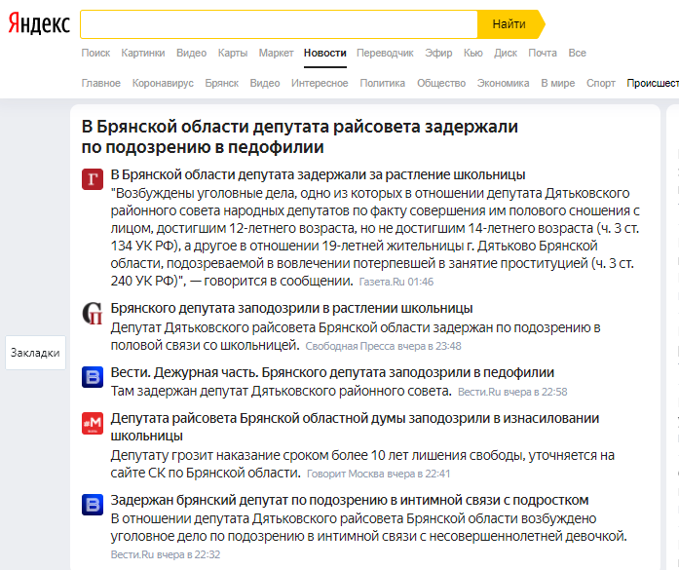679x570 pixels.
Task: Click source label 'Свободная Пресса вчера в 23:48'
Action: (x=383, y=346)
